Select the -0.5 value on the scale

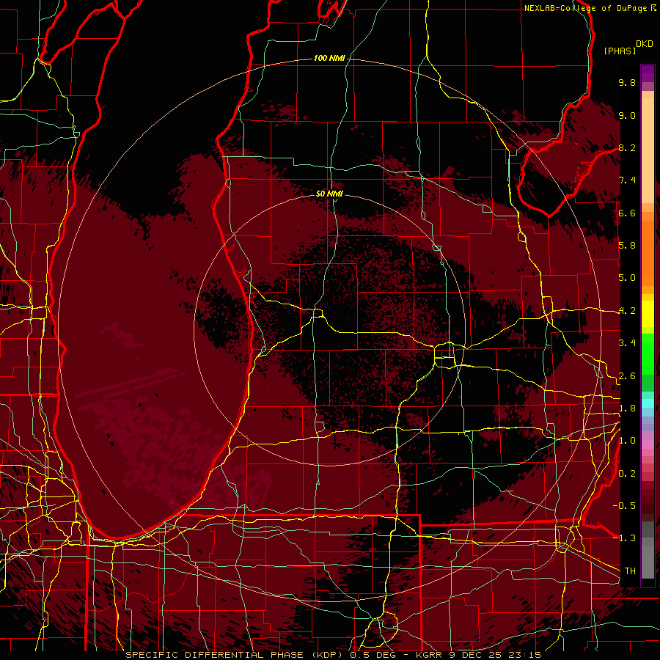click(625, 506)
